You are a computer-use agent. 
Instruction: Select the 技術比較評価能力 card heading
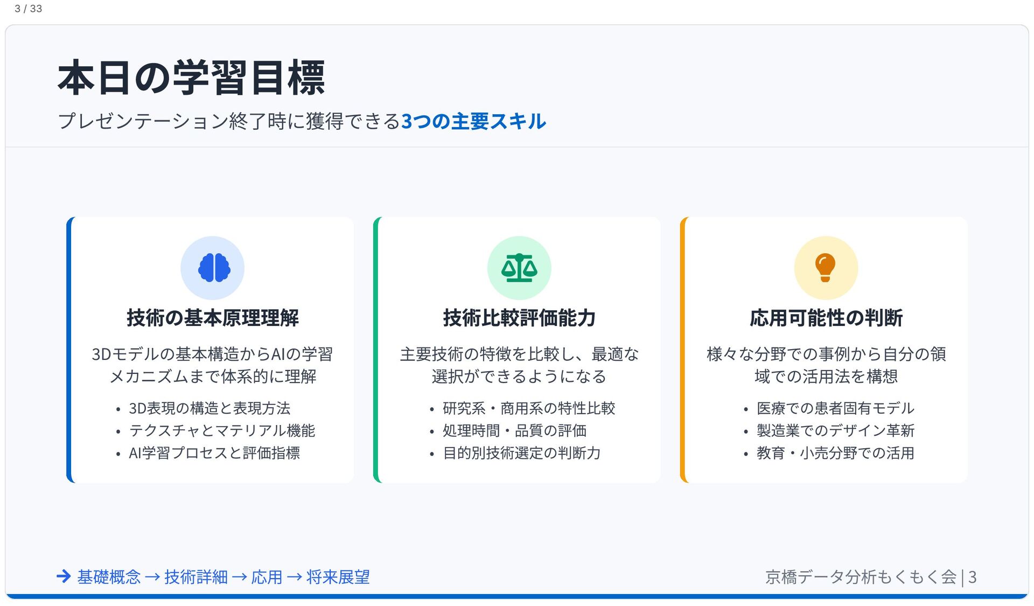pos(519,318)
